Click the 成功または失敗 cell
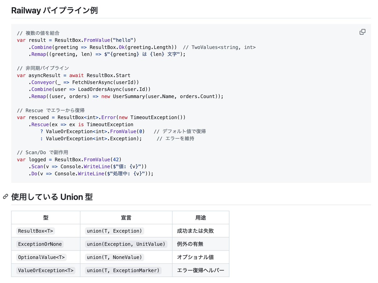This screenshot has width=378, height=283. click(201, 231)
